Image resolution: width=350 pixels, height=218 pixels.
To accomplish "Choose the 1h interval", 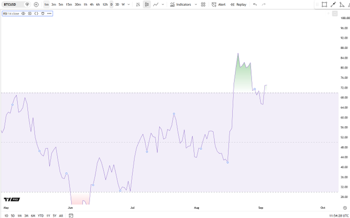I will point(86,5).
